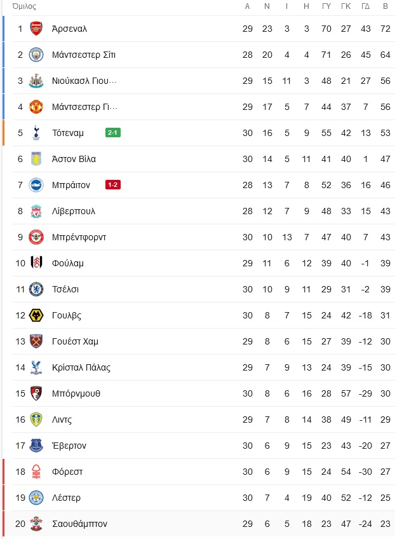This screenshot has height=539, width=395.
Task: Click the Chelsea blue lion crest icon
Action: (36, 289)
